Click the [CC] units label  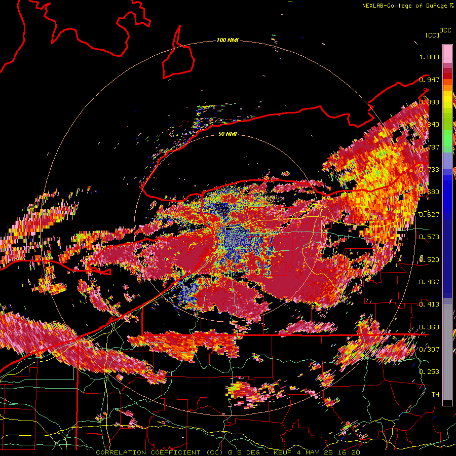coord(432,35)
